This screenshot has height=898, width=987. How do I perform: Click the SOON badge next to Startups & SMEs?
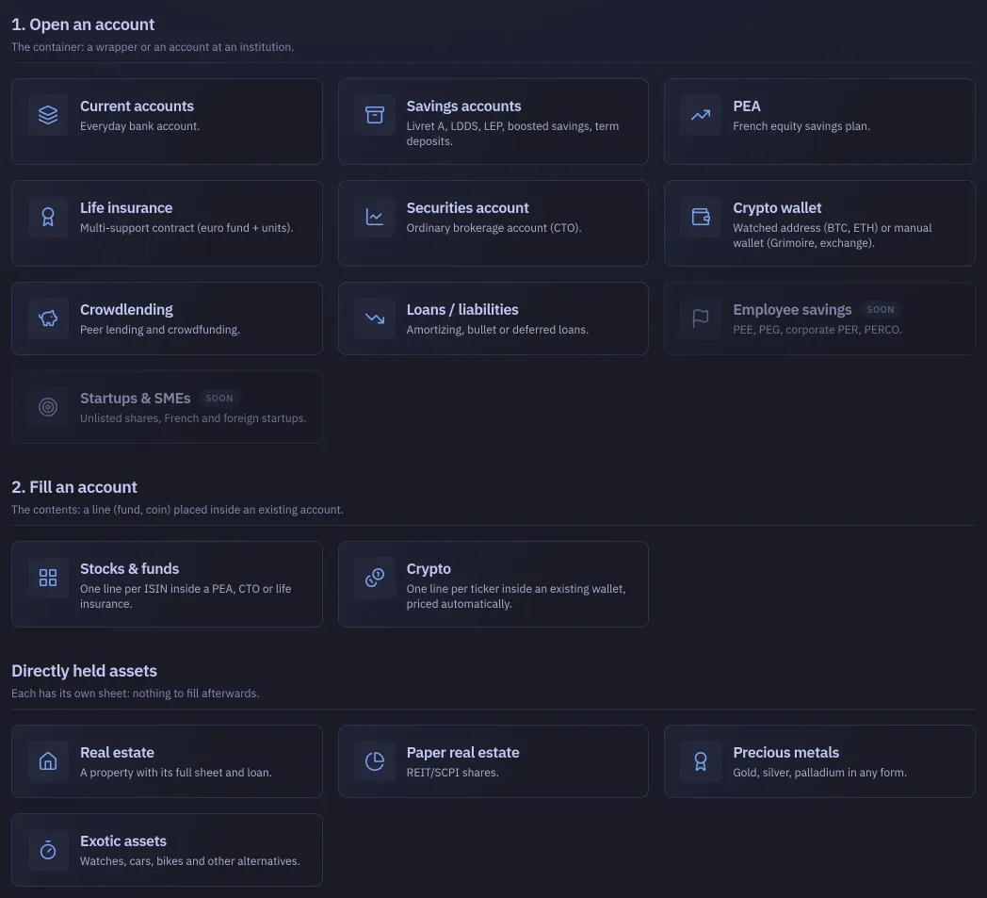pos(219,399)
